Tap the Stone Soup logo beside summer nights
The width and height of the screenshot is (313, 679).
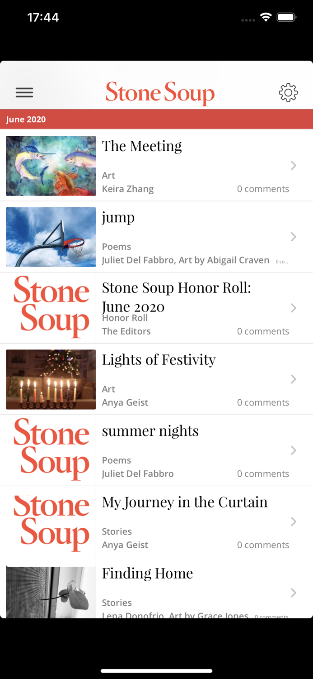pos(51,450)
